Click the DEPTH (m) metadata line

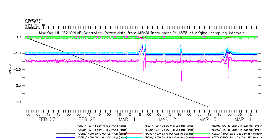pyautogui.click(x=35, y=25)
